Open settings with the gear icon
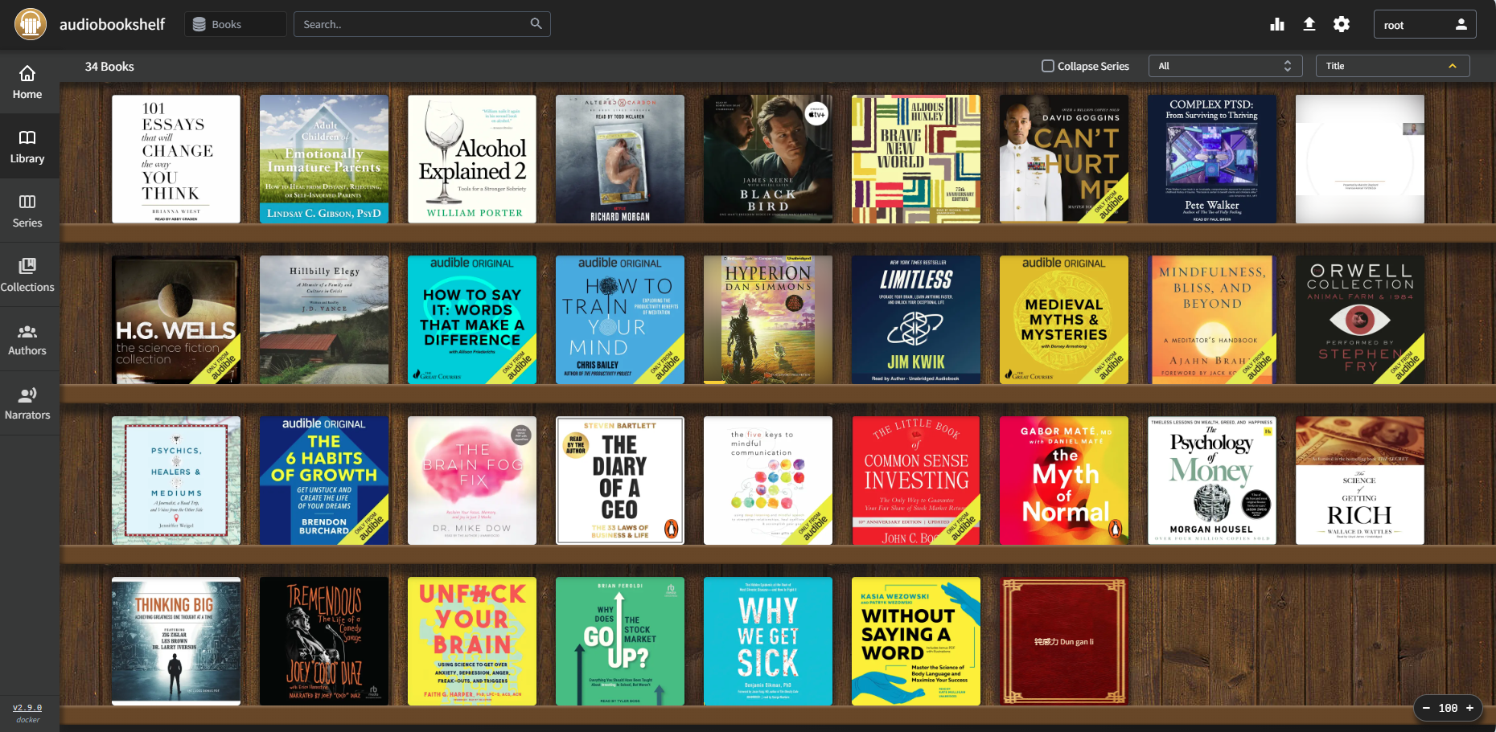Image resolution: width=1496 pixels, height=732 pixels. pyautogui.click(x=1342, y=24)
